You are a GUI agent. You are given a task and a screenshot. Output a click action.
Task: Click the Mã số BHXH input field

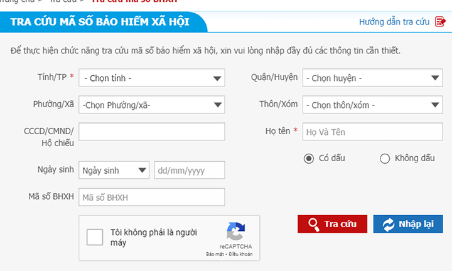152,197
